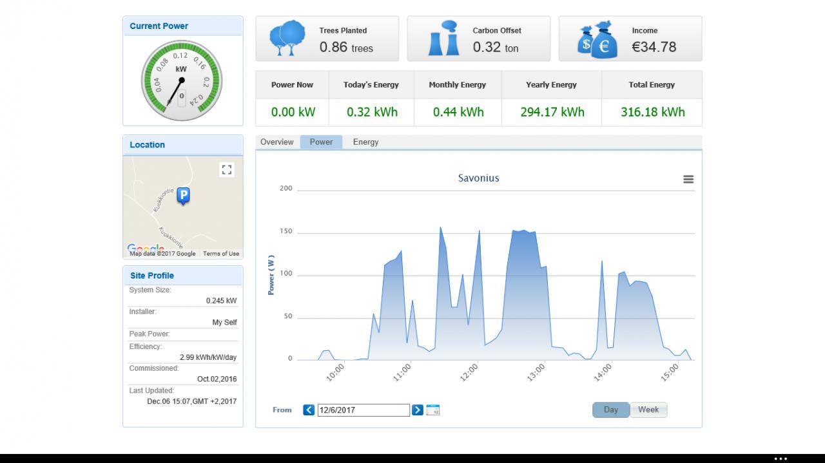Open the chart hamburger menu icon
825x463 pixels.
tap(688, 180)
